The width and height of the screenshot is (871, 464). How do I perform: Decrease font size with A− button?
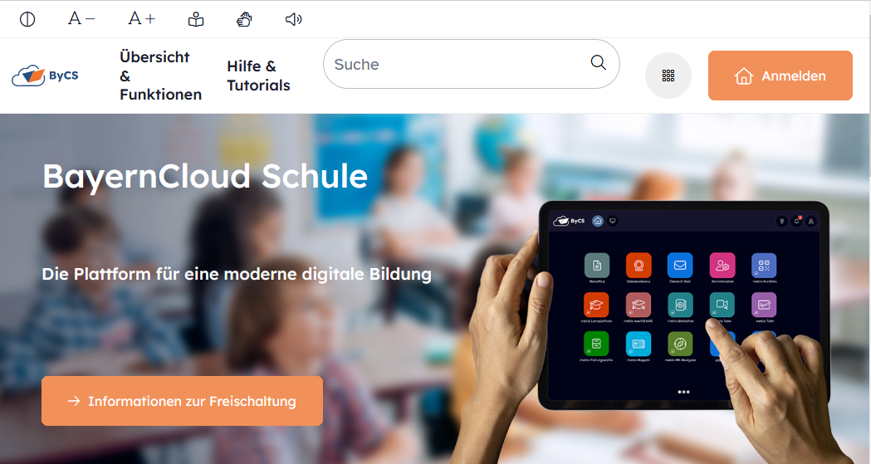pos(81,19)
